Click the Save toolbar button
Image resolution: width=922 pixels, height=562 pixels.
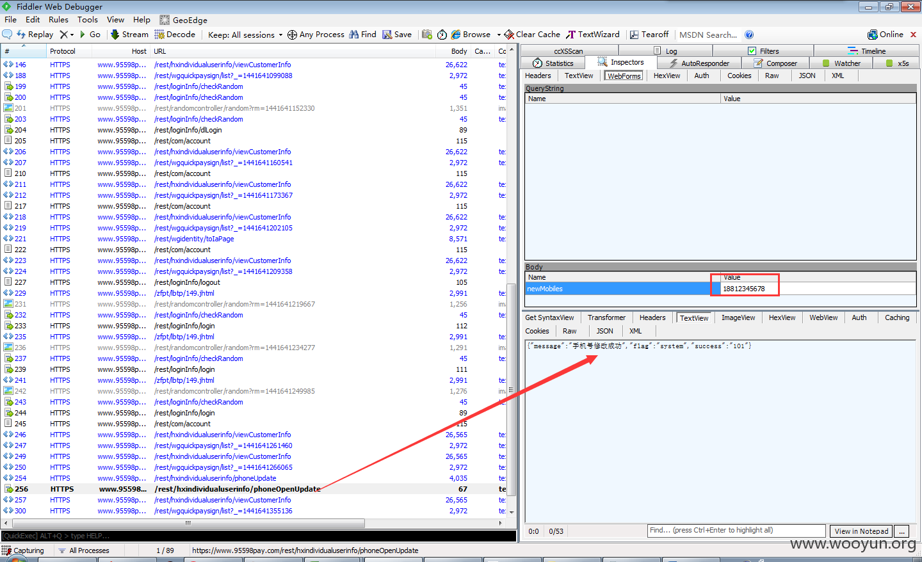point(397,35)
